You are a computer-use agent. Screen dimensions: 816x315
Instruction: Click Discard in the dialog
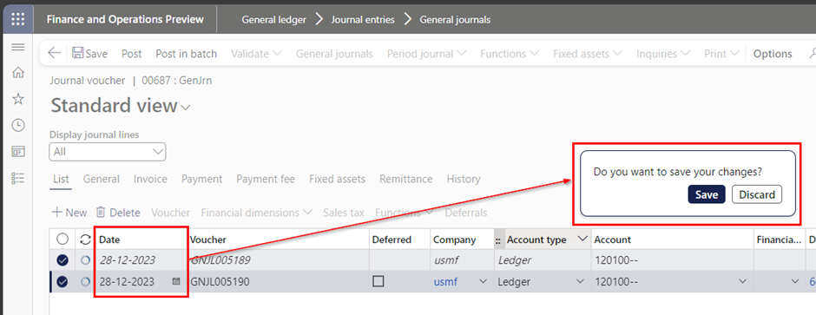pyautogui.click(x=757, y=194)
